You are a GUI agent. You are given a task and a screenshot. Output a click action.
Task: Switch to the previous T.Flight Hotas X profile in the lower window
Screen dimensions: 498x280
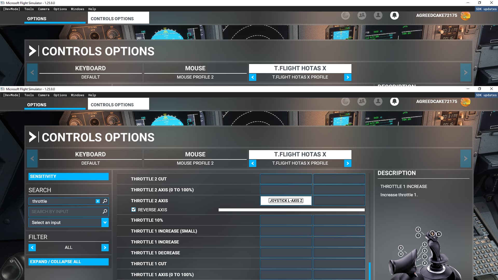click(253, 163)
